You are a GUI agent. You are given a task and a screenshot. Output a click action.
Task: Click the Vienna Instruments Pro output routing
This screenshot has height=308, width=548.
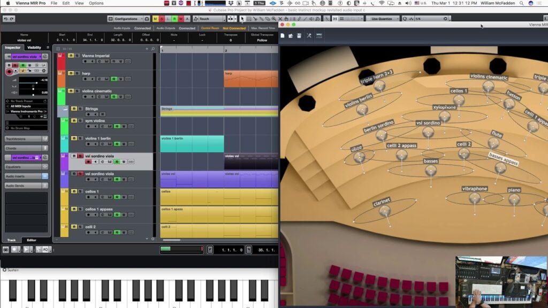[x=26, y=111]
